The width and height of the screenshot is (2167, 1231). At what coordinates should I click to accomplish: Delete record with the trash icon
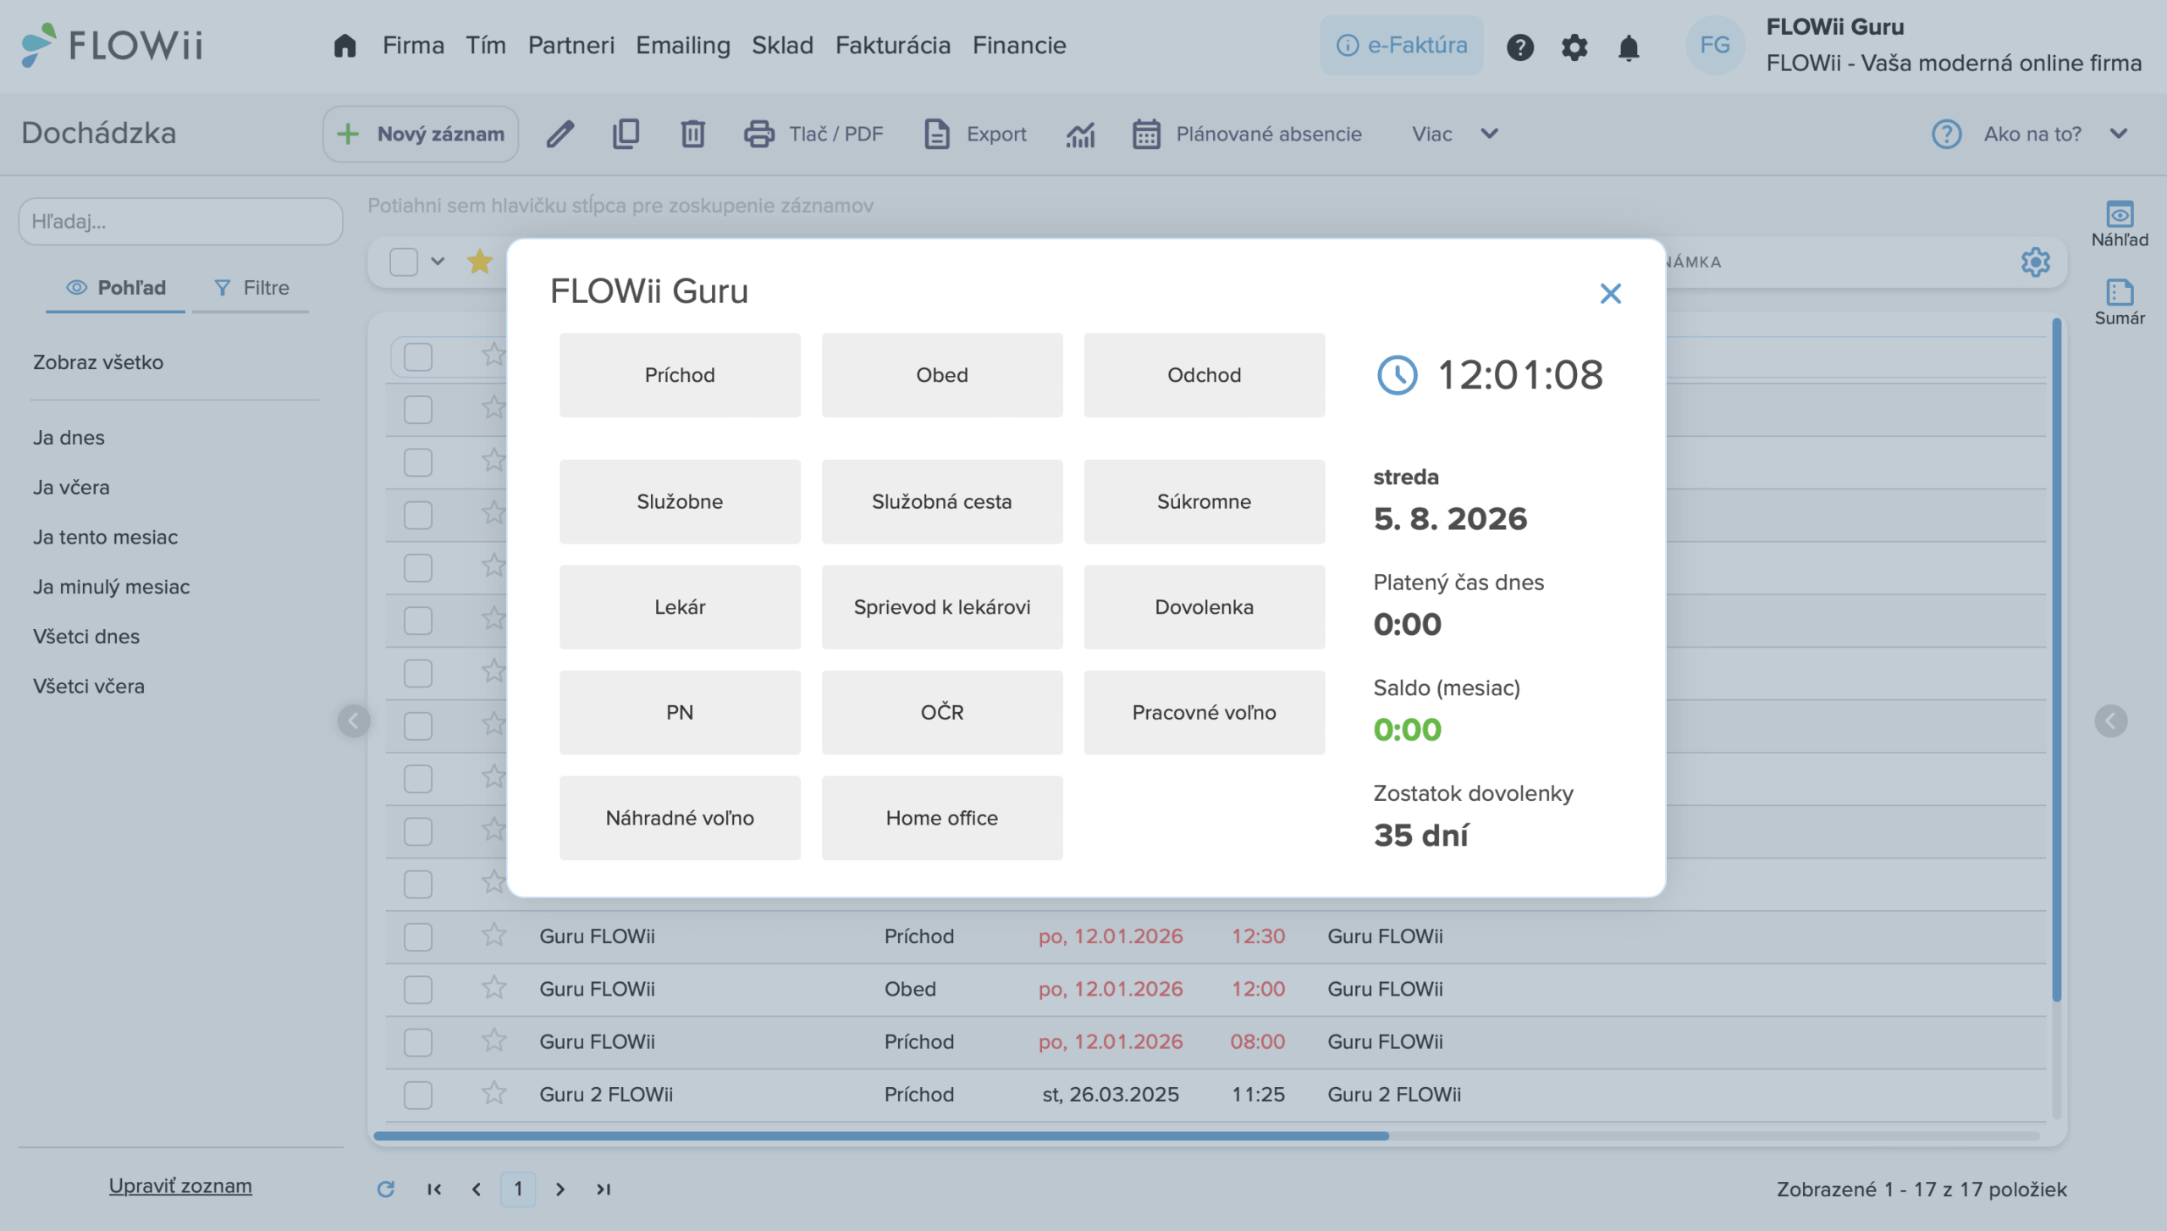pyautogui.click(x=692, y=134)
